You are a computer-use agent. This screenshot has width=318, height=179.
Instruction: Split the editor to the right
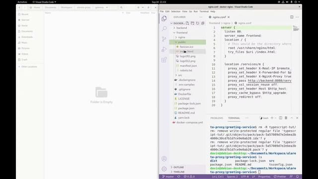click(x=292, y=17)
